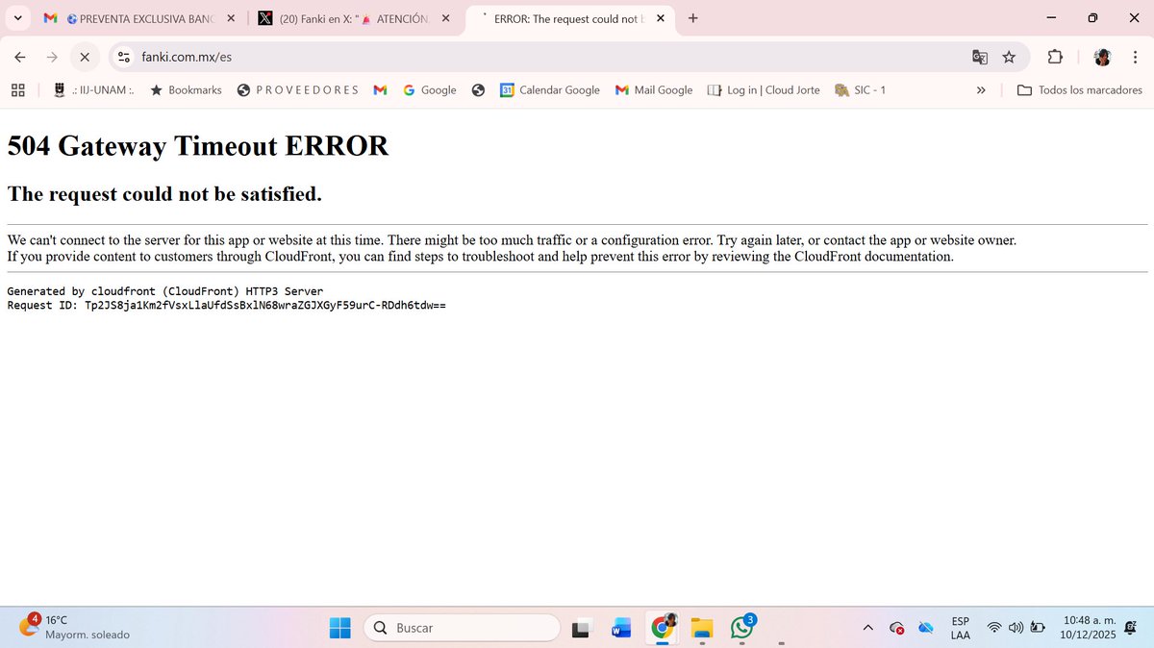Minimize the Chrome window
Viewport: 1154px width, 648px height.
(1050, 18)
